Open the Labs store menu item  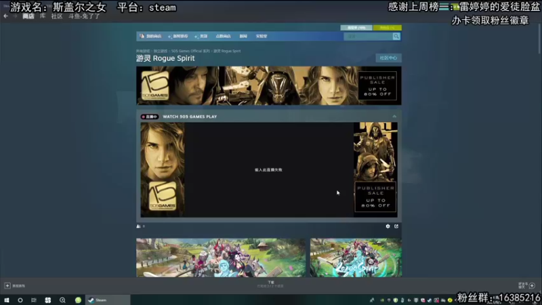pyautogui.click(x=262, y=36)
